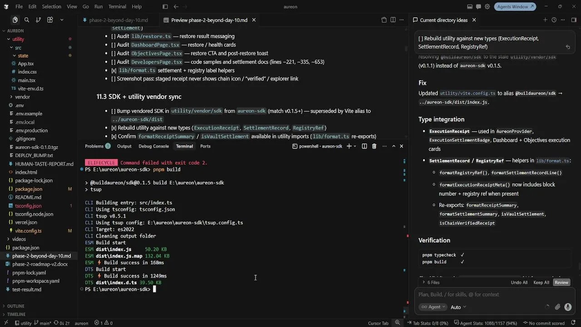Start voice input with microphone

568,307
